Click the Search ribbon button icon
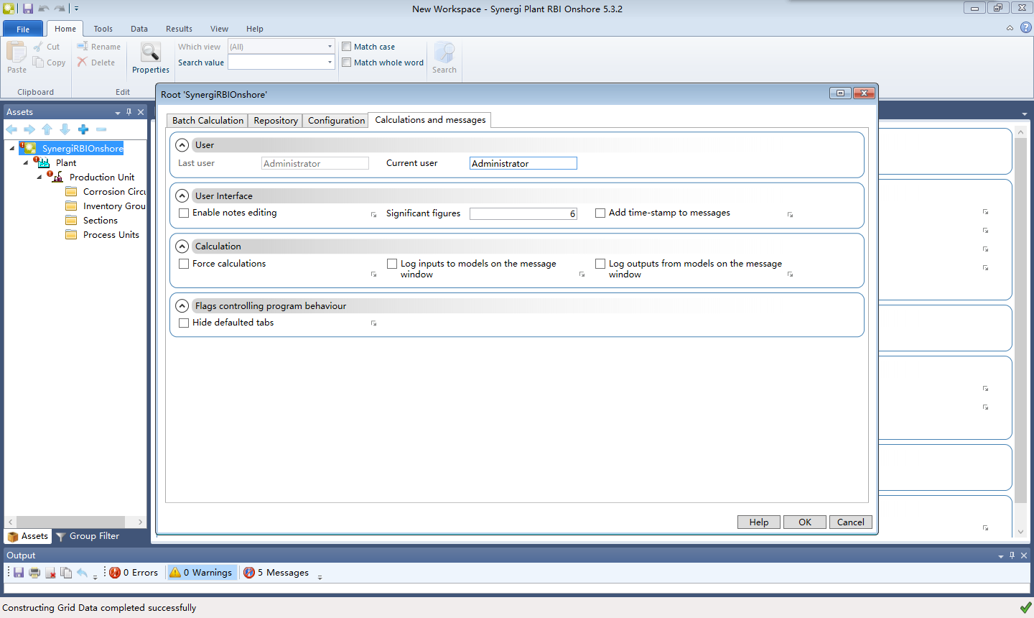1034x618 pixels. [x=444, y=52]
